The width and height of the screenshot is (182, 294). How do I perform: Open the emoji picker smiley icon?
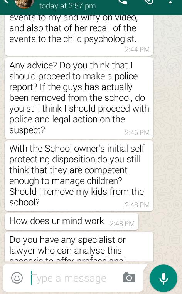[x=17, y=278]
